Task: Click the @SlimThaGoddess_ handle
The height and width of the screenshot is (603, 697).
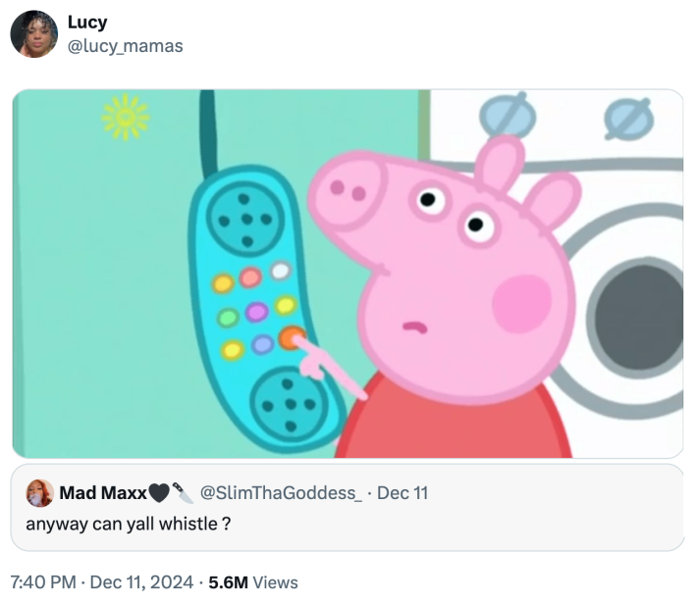Action: tap(281, 492)
